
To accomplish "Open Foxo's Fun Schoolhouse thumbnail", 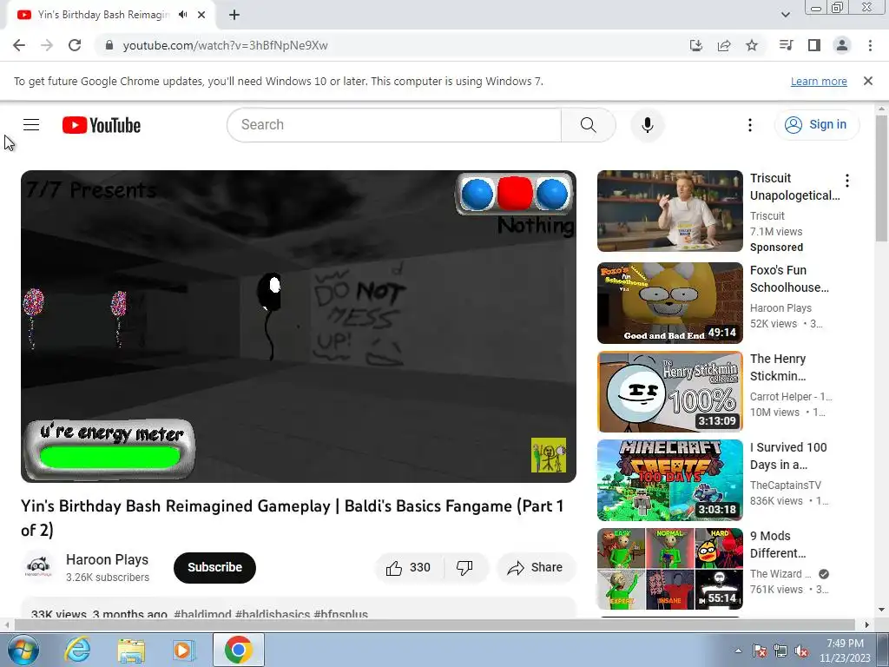I will click(x=669, y=303).
